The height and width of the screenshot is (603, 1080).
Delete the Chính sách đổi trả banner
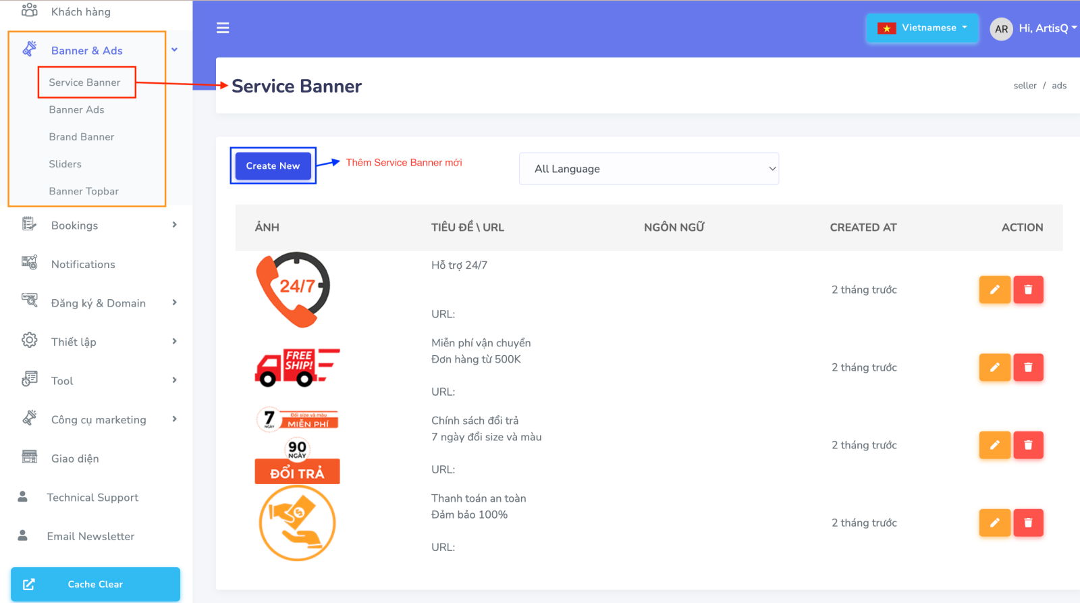click(x=1028, y=445)
